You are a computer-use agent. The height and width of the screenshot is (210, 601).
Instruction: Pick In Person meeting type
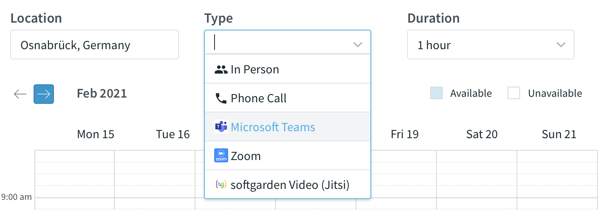coord(288,69)
